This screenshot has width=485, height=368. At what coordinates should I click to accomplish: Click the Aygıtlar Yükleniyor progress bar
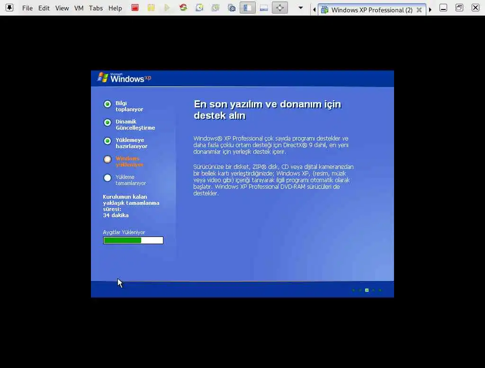[133, 240]
